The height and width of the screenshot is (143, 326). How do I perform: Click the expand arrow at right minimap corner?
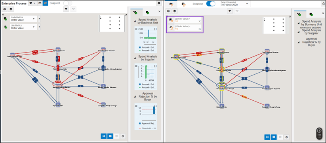290,17
